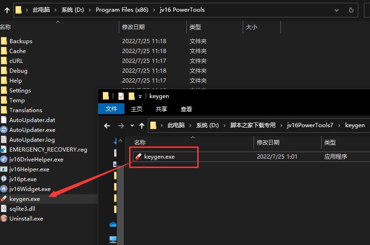
Task: Open address bar history dropdown in jv16 PowerTools
Action: [337, 10]
